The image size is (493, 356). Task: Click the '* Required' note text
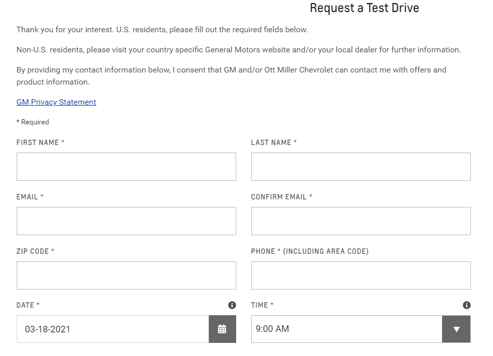pos(33,122)
